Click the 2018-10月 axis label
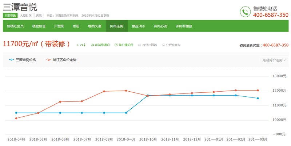This screenshot has width=291, height=146. [x=148, y=139]
